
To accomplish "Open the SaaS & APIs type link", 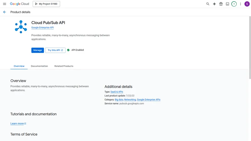I will (x=117, y=92).
